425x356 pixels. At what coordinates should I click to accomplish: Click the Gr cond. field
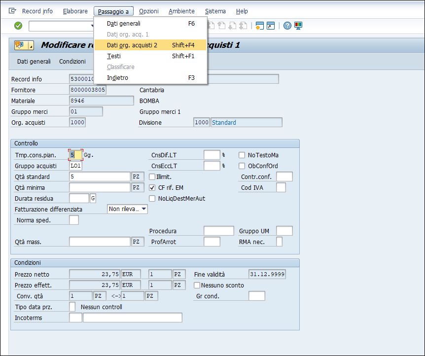257,296
